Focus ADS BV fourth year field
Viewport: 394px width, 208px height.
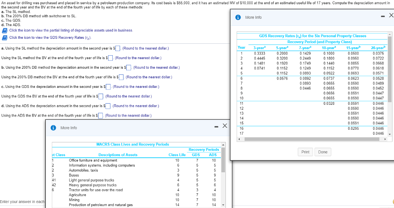[x=100, y=116]
